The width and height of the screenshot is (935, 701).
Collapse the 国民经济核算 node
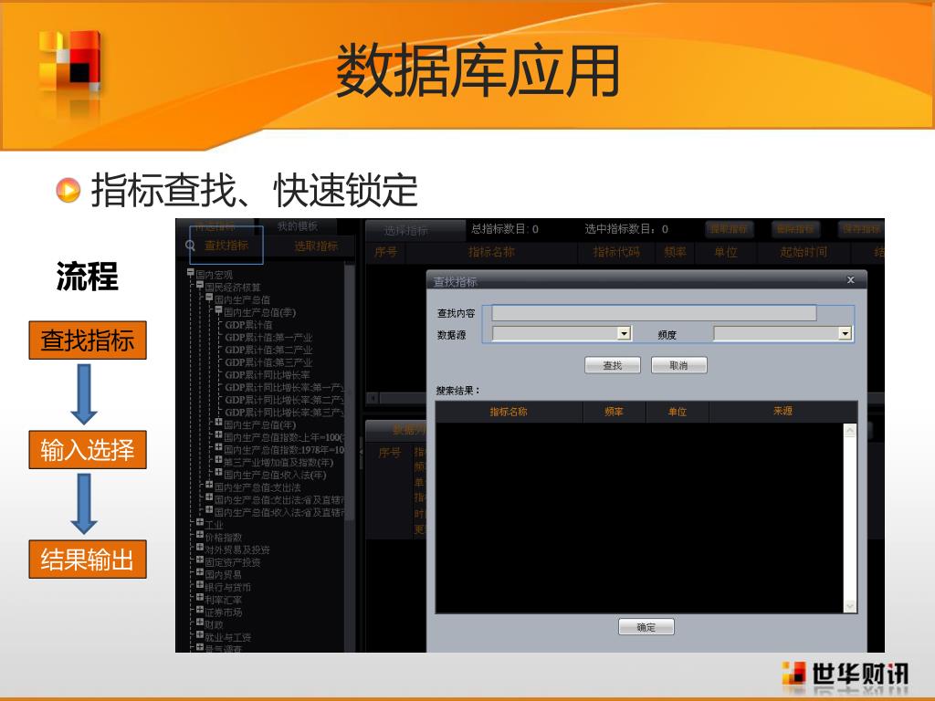point(200,286)
